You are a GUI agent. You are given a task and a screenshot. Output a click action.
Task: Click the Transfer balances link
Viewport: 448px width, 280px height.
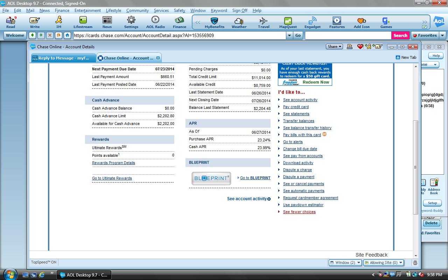[299, 121]
